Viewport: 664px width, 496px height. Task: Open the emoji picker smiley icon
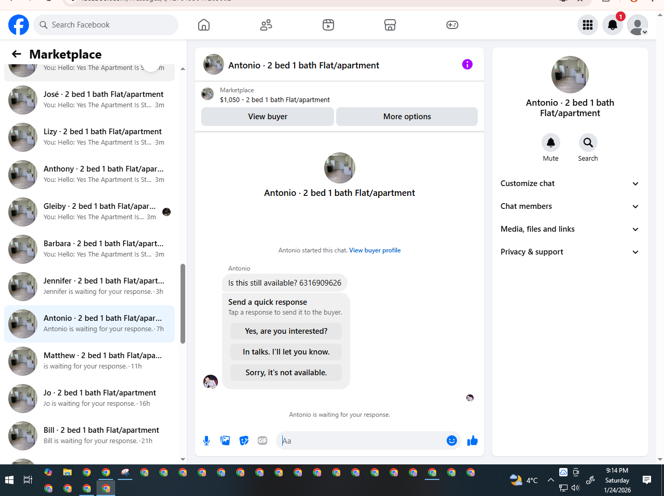(452, 441)
